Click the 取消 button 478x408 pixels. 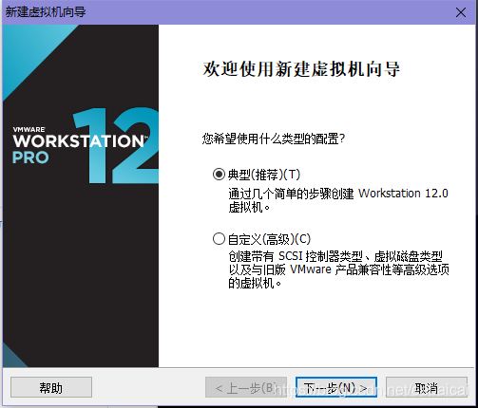427,387
